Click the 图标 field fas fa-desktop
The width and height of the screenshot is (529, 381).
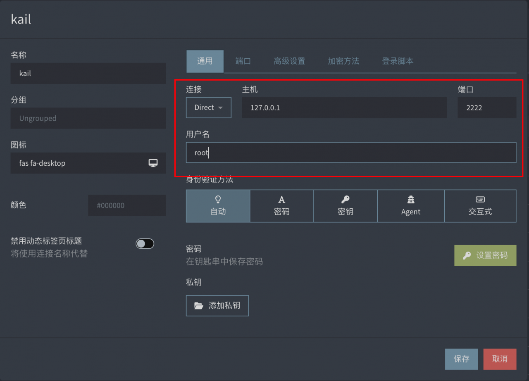click(x=88, y=163)
